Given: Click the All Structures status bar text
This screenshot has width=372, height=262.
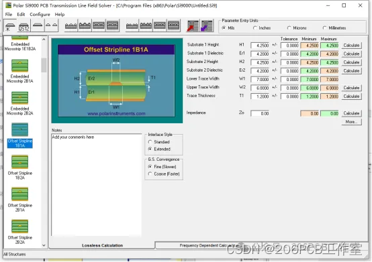Looking at the screenshot, I should (x=15, y=255).
